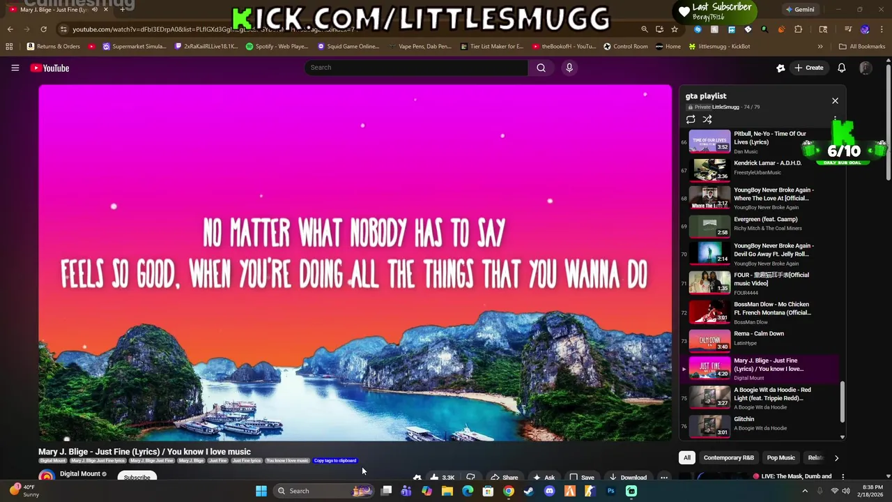Start voice search with microphone icon
This screenshot has height=502, width=892.
[569, 68]
